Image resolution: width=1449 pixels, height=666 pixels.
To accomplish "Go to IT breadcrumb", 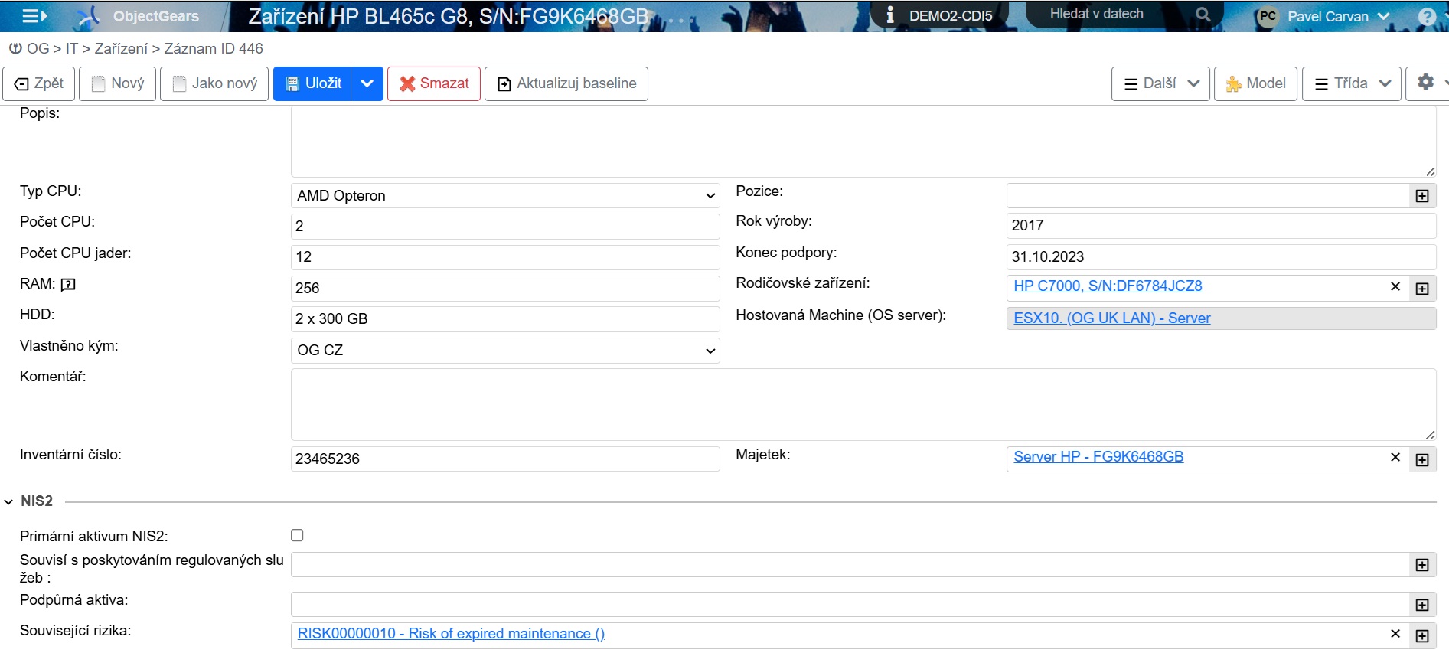I will coord(72,48).
